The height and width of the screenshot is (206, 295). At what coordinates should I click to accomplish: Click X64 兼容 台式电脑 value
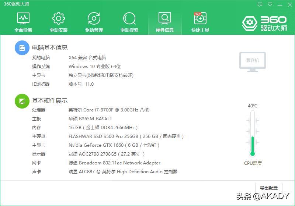tap(87, 58)
